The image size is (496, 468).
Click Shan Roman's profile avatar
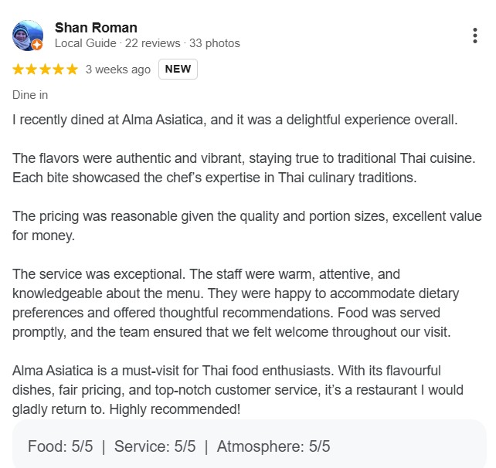28,36
